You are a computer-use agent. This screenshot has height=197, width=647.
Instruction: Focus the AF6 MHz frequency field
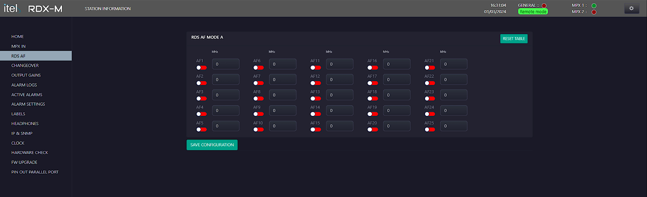click(x=283, y=64)
